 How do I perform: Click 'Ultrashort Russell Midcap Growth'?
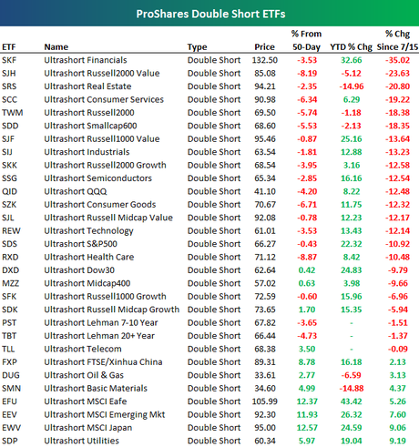click(x=112, y=310)
